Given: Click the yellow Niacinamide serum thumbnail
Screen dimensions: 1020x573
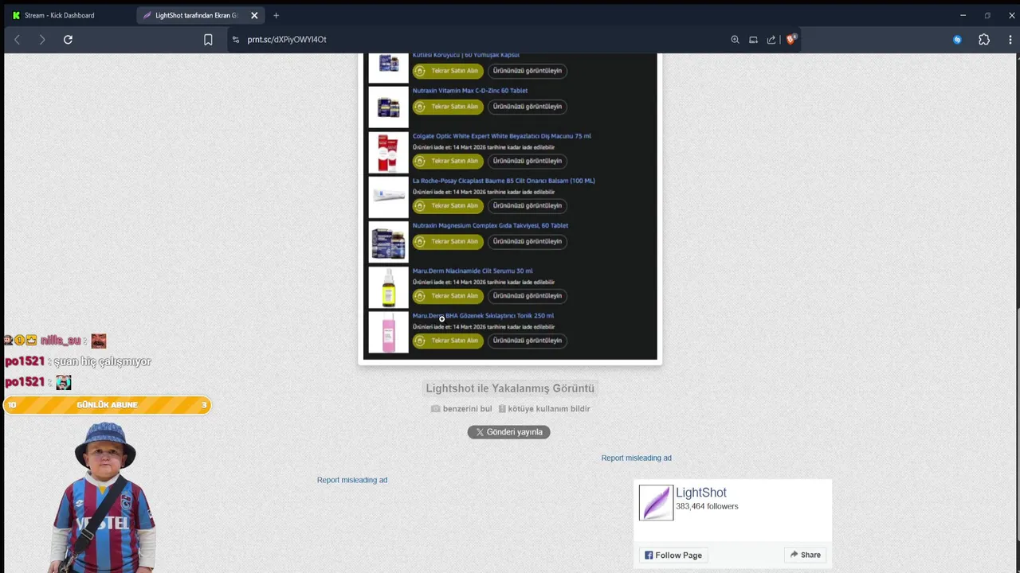Looking at the screenshot, I should click(388, 287).
